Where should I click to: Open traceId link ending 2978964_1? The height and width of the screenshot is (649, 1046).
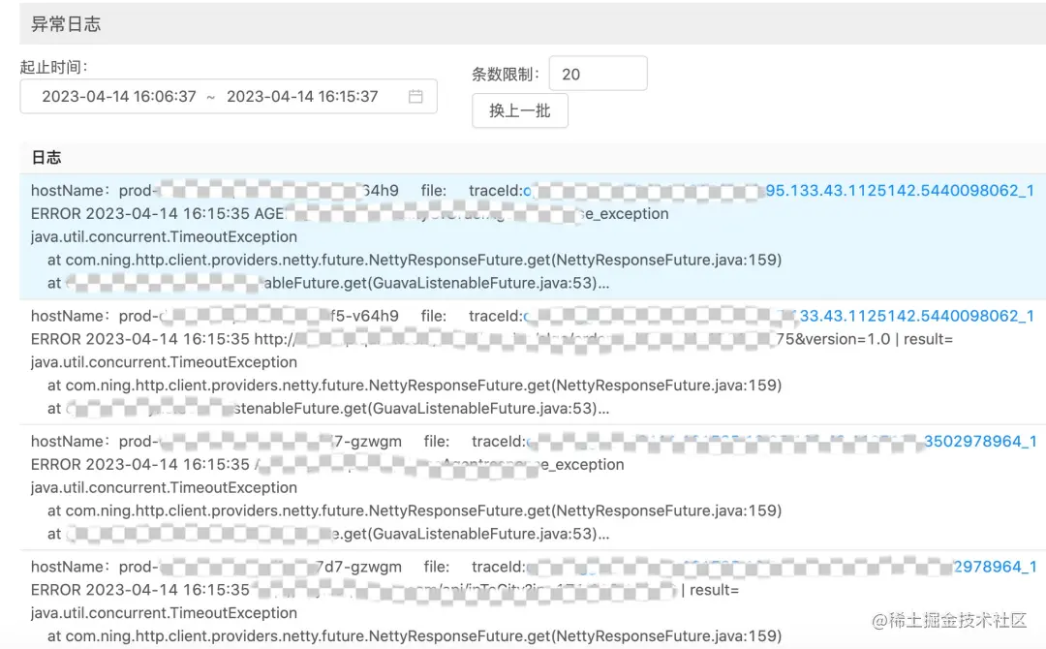tap(782, 567)
